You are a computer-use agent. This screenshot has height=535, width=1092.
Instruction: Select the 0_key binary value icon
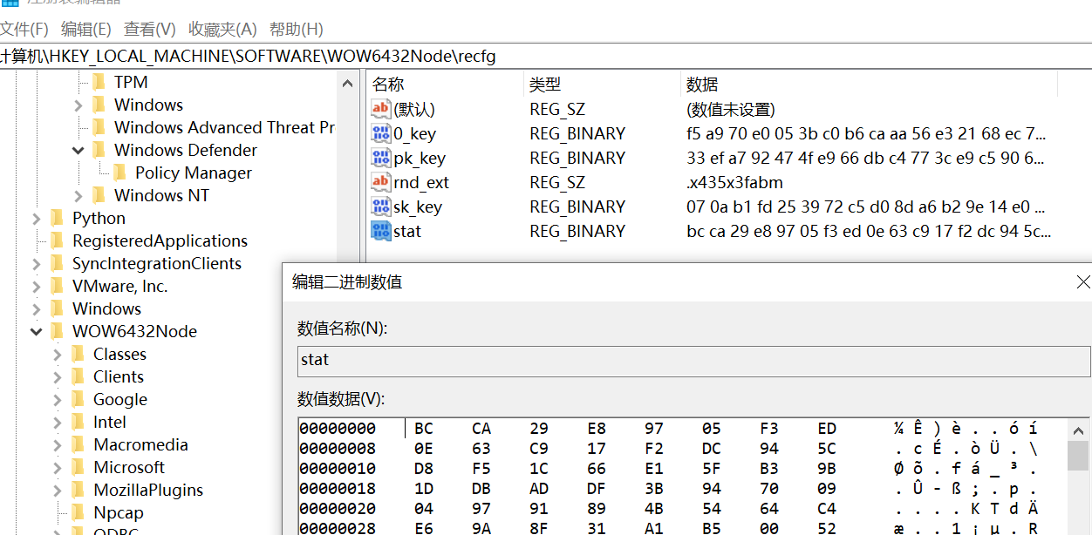[381, 133]
